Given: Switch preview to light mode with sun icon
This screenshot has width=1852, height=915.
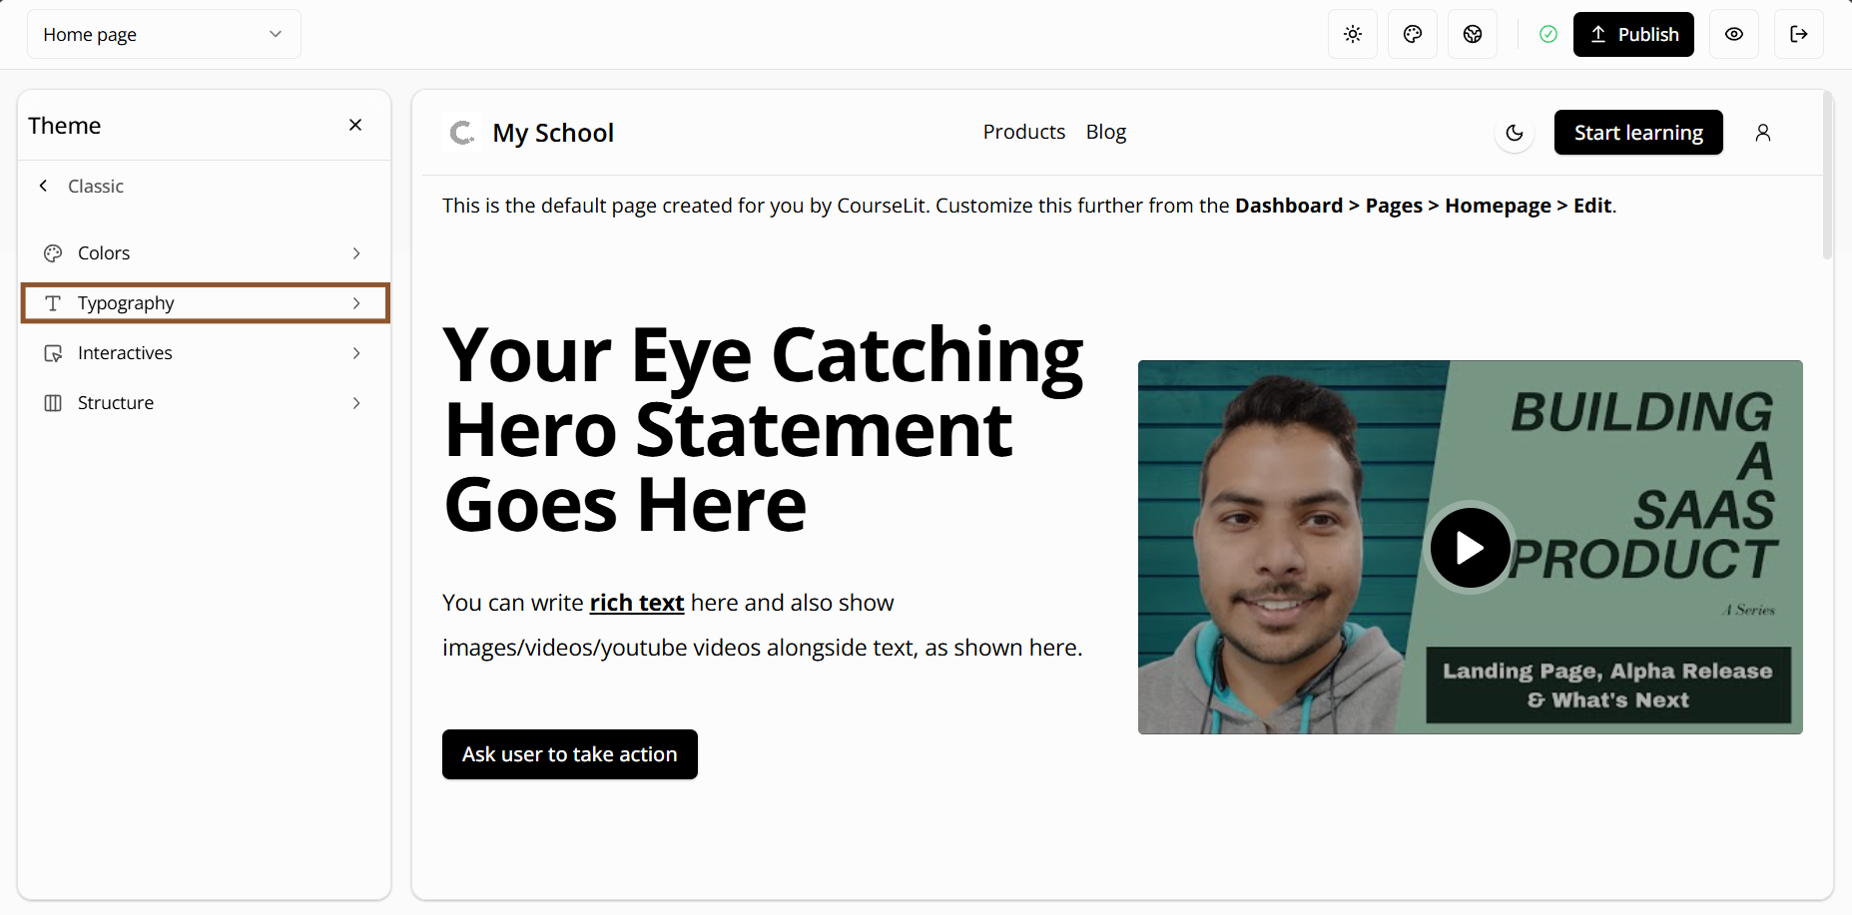Looking at the screenshot, I should (x=1353, y=33).
